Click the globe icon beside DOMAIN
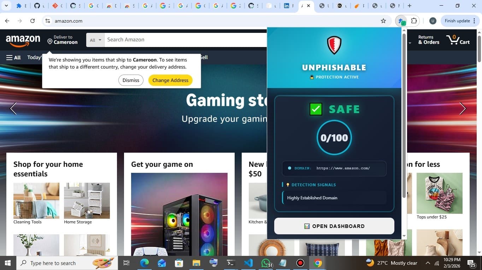482x270 pixels. (289, 168)
